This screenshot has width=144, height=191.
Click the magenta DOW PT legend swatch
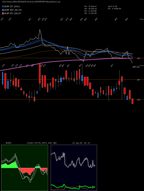3,13
